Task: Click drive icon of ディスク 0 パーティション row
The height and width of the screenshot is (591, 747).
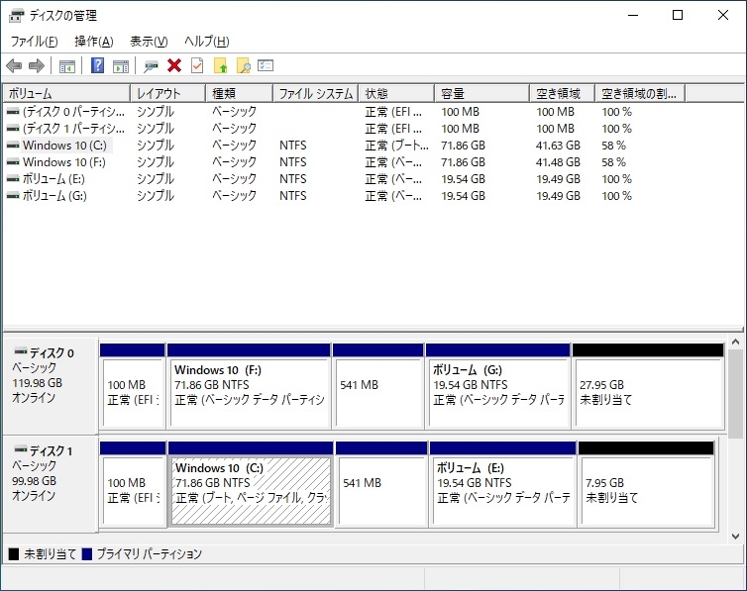Action: click(13, 112)
